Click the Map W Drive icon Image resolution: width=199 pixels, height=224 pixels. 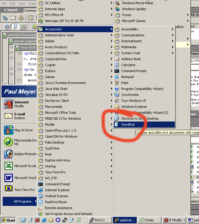point(9,130)
